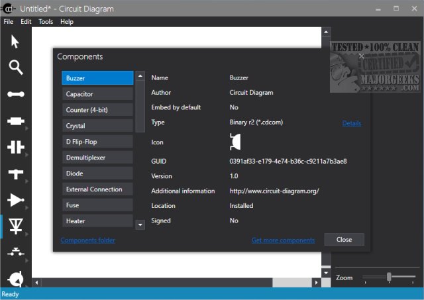
Task: Open the File menu
Action: point(9,22)
